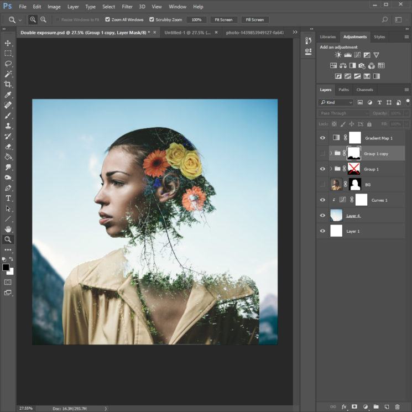Image resolution: width=412 pixels, height=412 pixels.
Task: Click the Add layer mask icon
Action: pos(354,406)
